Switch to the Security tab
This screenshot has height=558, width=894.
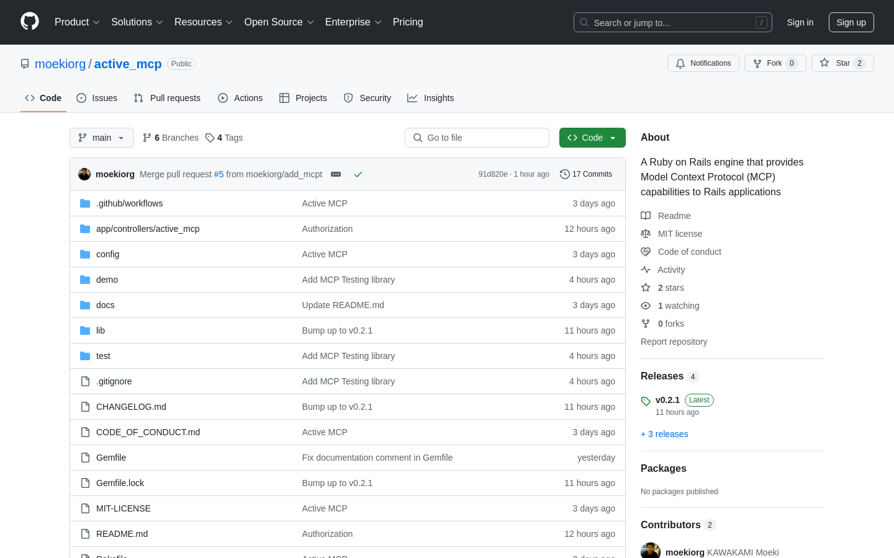[x=368, y=98]
